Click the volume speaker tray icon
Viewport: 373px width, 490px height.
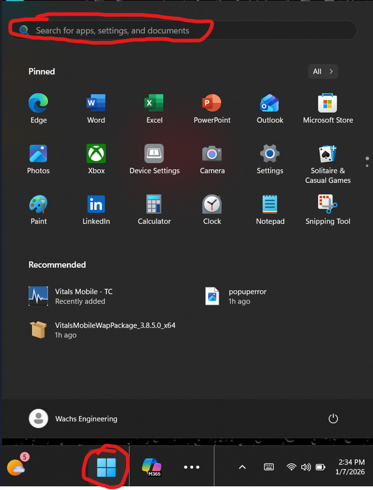(306, 467)
